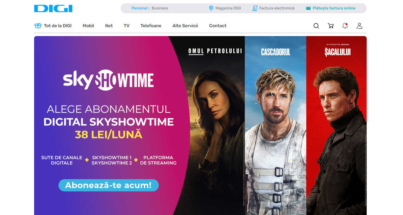Click the Factura electronică document icon
This screenshot has height=215, width=403.
255,8
